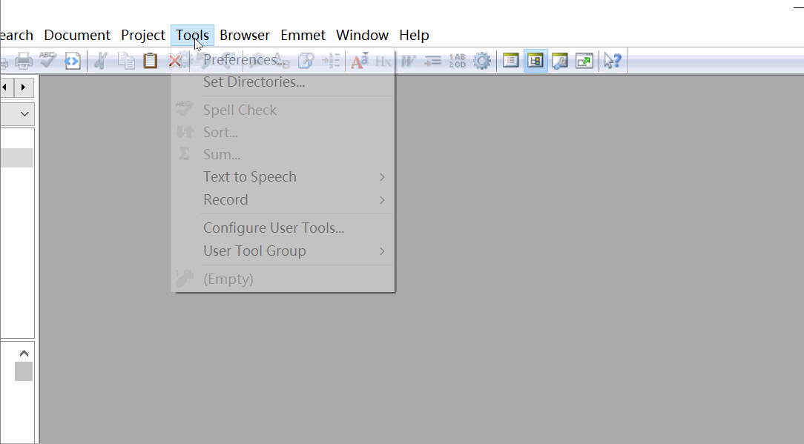Choose Spell Check in the Tools menu
The image size is (804, 444).
coord(283,110)
